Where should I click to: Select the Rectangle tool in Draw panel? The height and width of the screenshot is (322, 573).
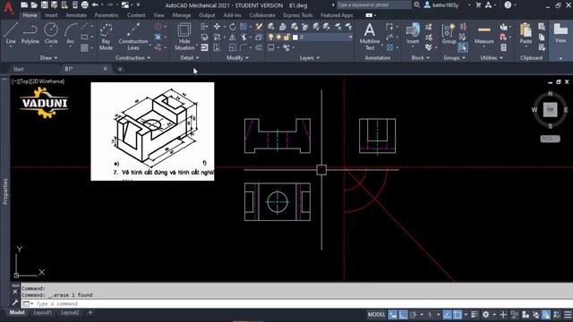pos(84,37)
